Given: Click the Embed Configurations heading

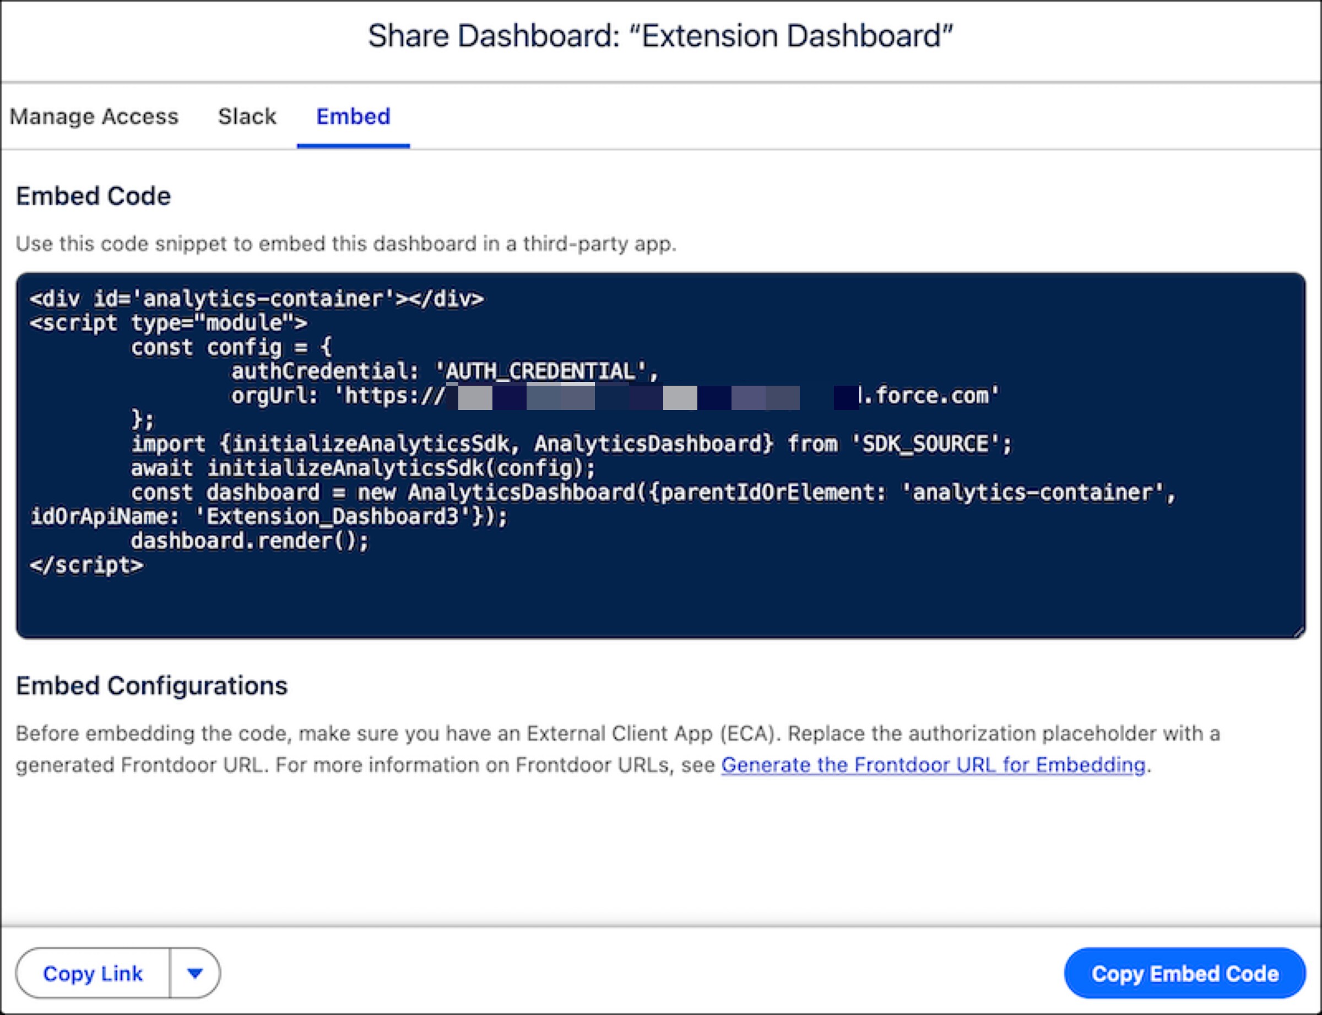Looking at the screenshot, I should (x=152, y=685).
